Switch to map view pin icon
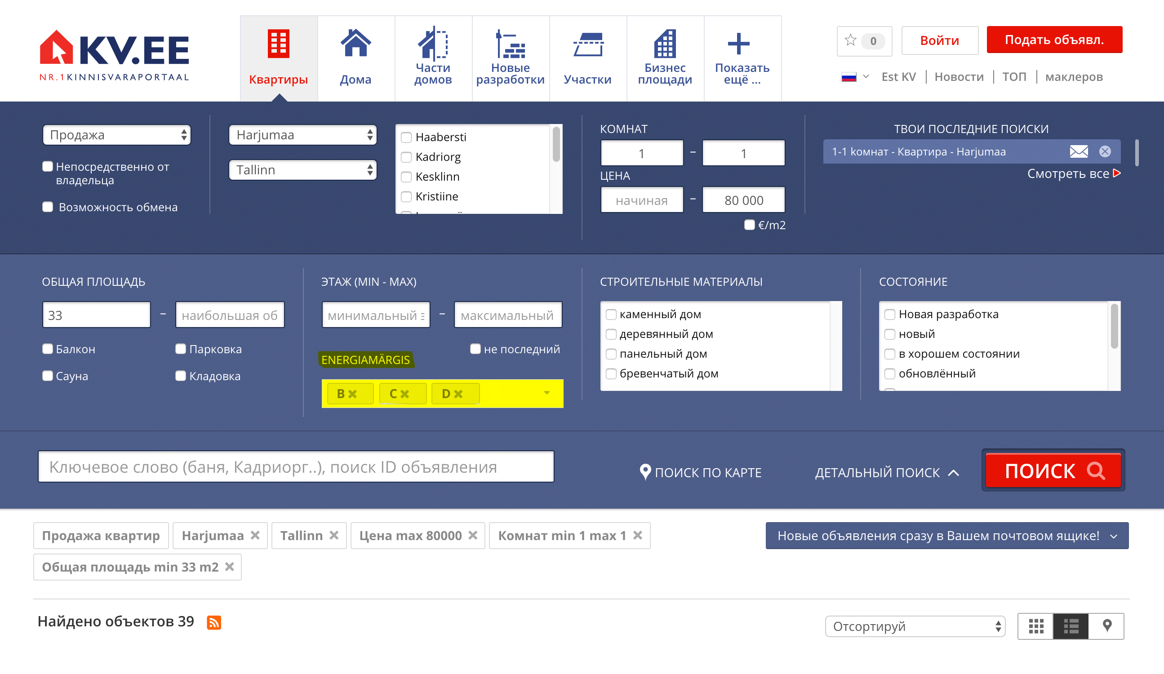Image resolution: width=1164 pixels, height=674 pixels. 1107,626
